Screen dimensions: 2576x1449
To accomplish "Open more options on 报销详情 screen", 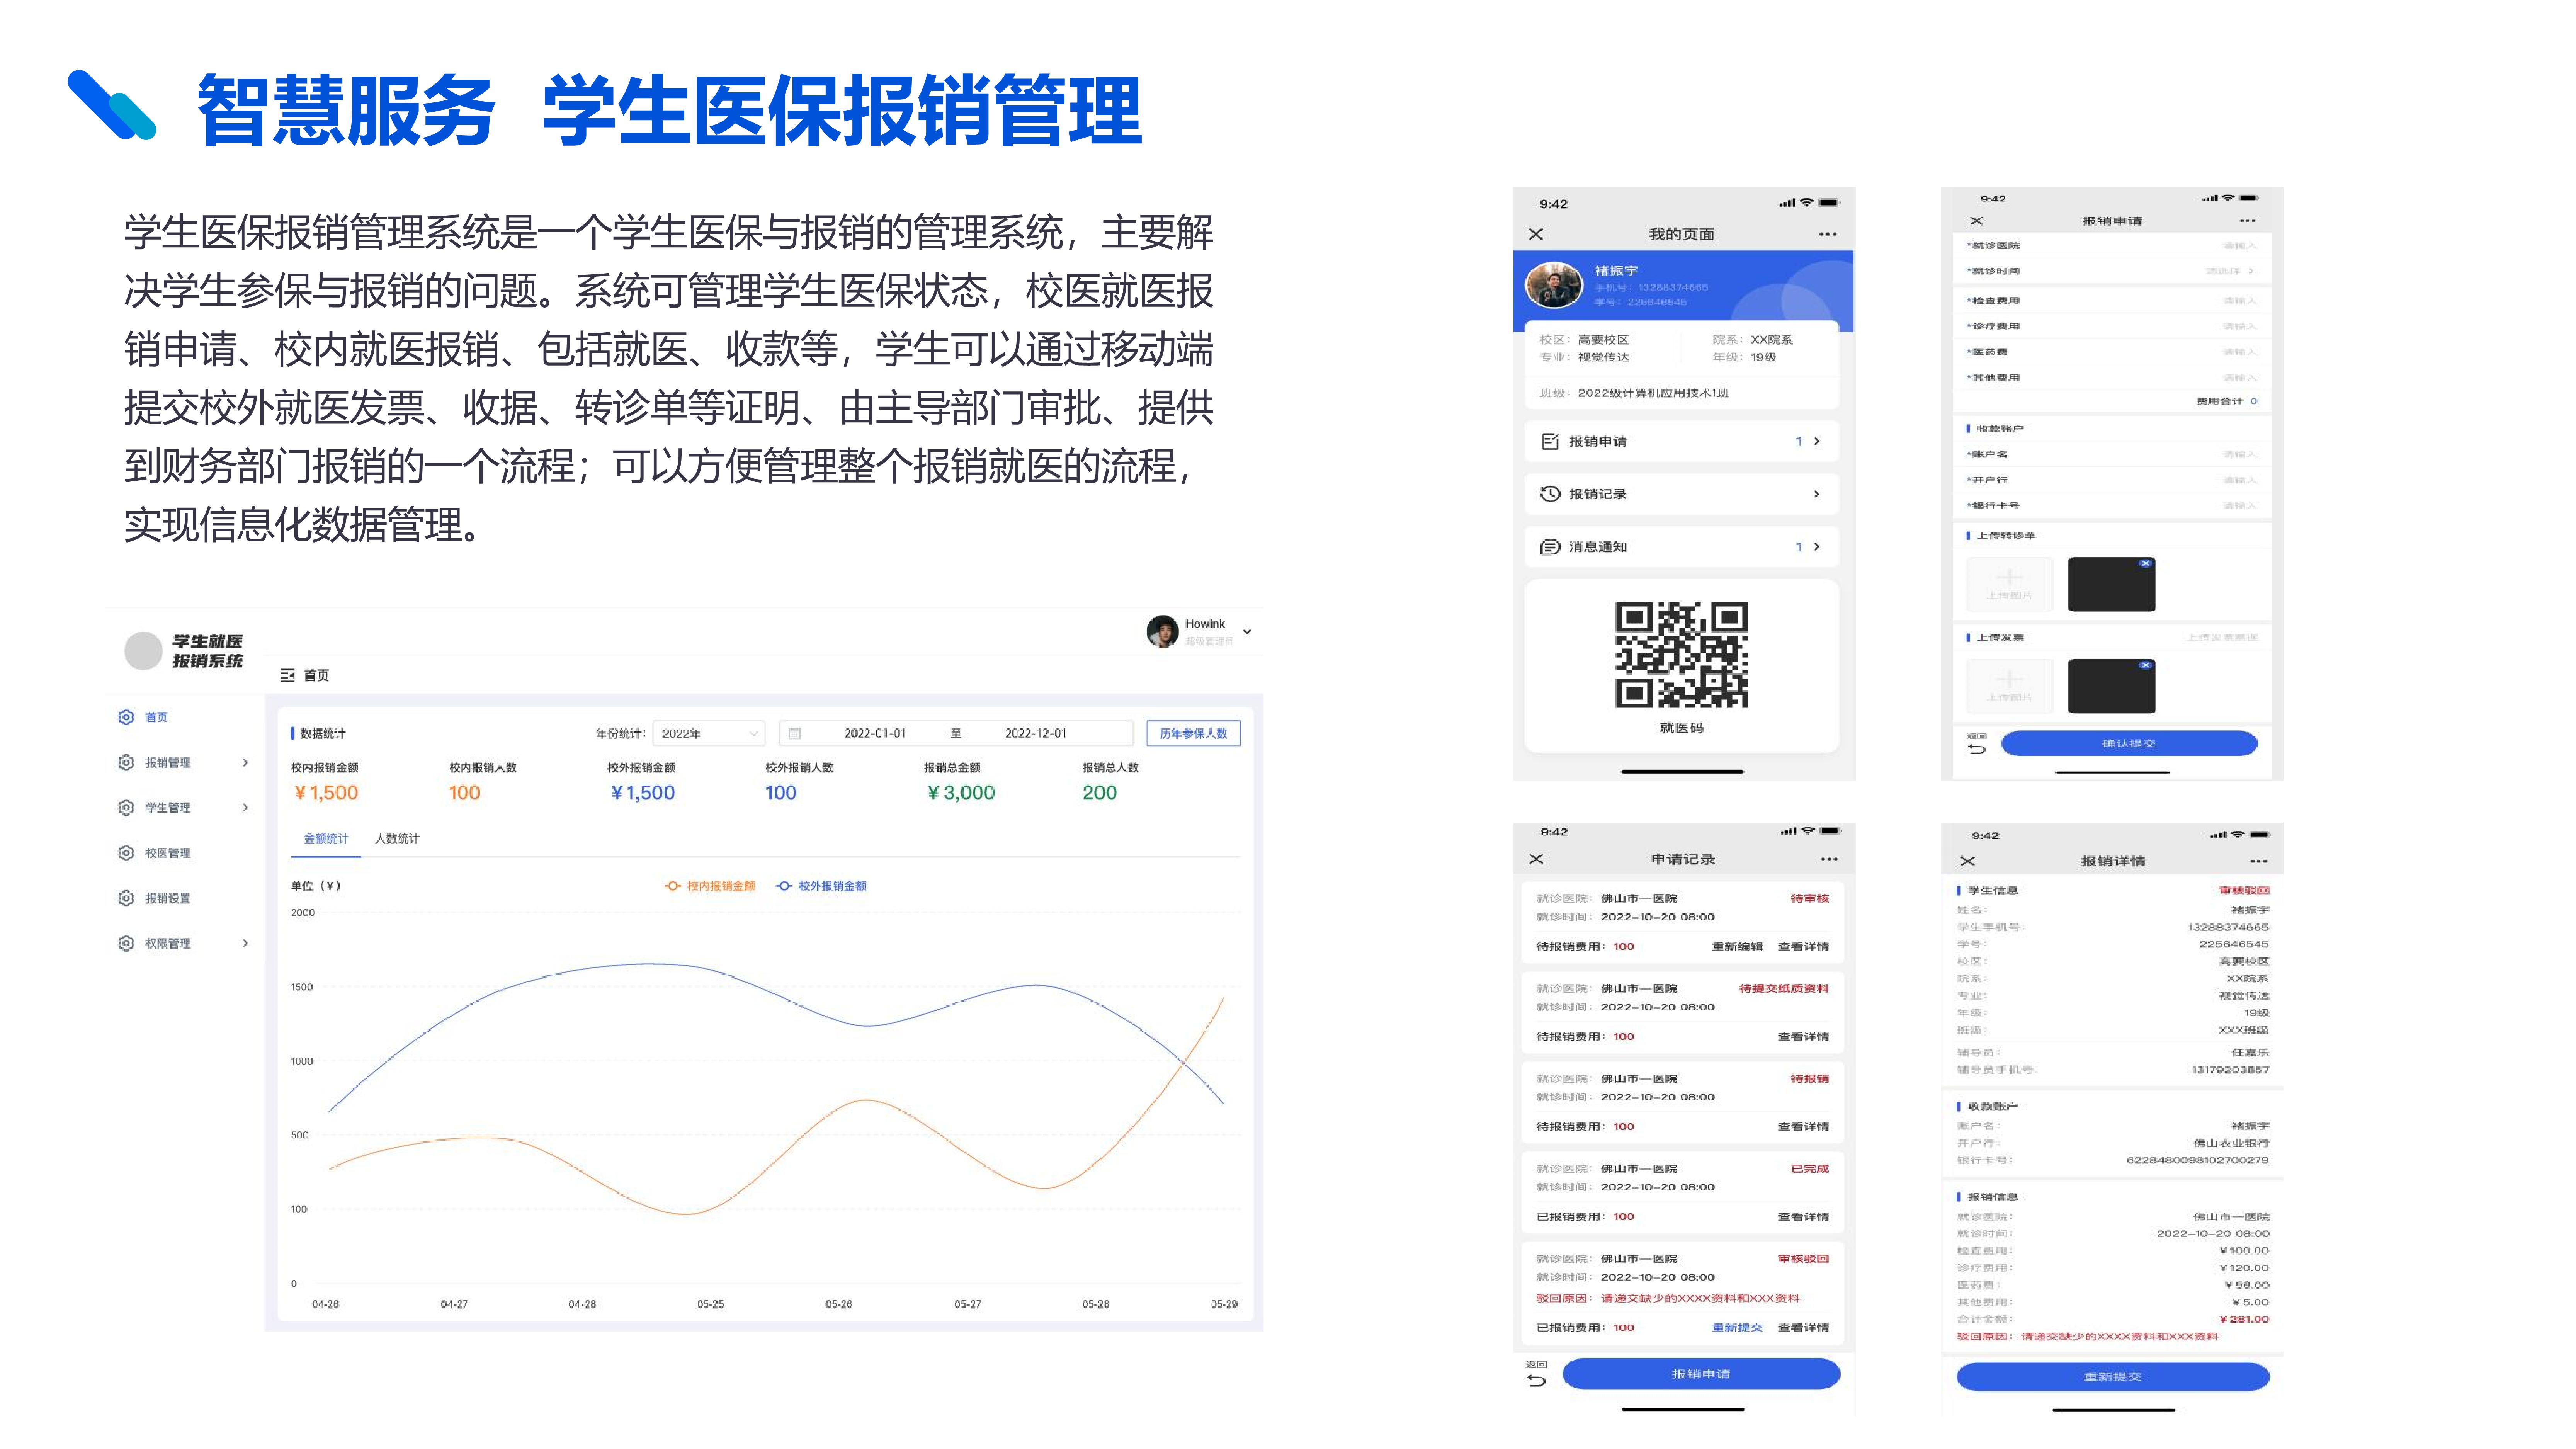I will click(2259, 861).
